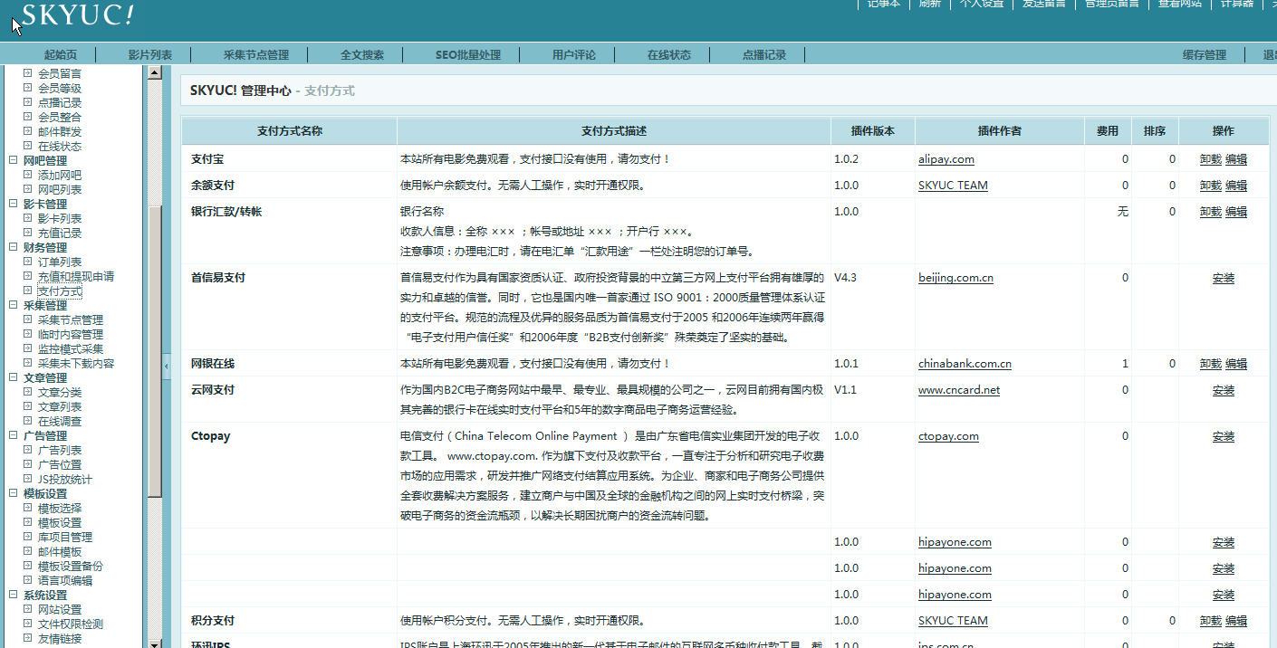Install the Ctopay plugin
The height and width of the screenshot is (648, 1277).
pyautogui.click(x=1224, y=436)
